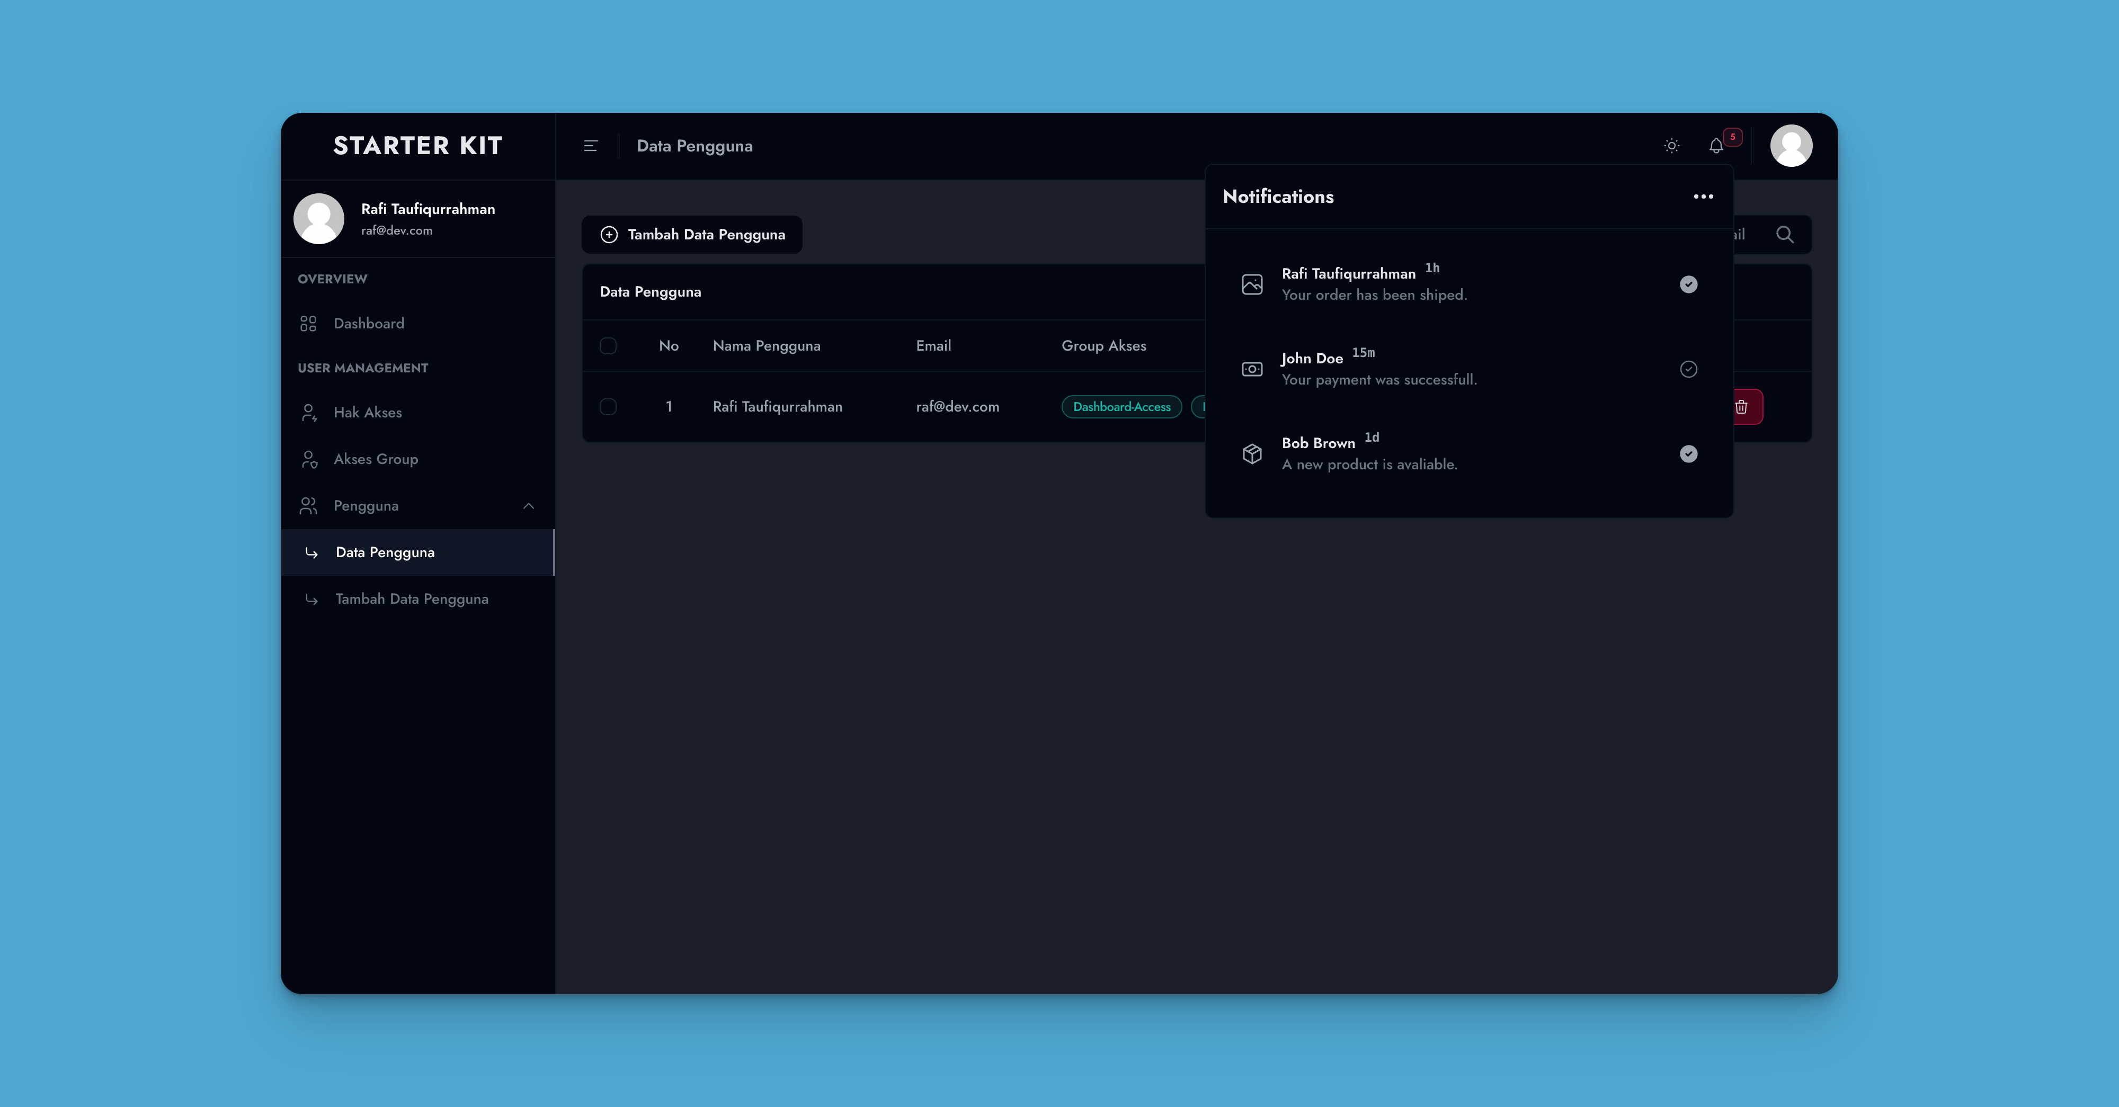This screenshot has height=1107, width=2119.
Task: Check the checkbox for row 1
Action: tap(608, 406)
